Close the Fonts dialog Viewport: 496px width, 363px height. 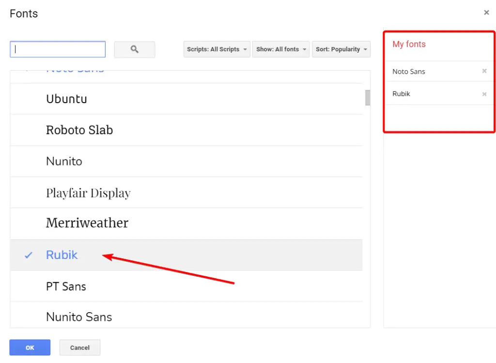[486, 13]
